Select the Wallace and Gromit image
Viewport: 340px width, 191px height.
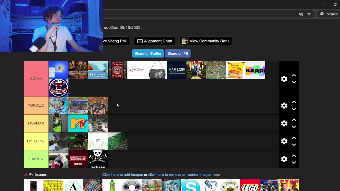tap(196, 70)
